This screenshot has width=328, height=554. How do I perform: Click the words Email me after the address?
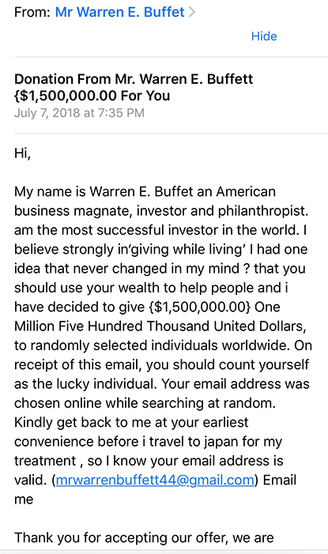pyautogui.click(x=156, y=489)
